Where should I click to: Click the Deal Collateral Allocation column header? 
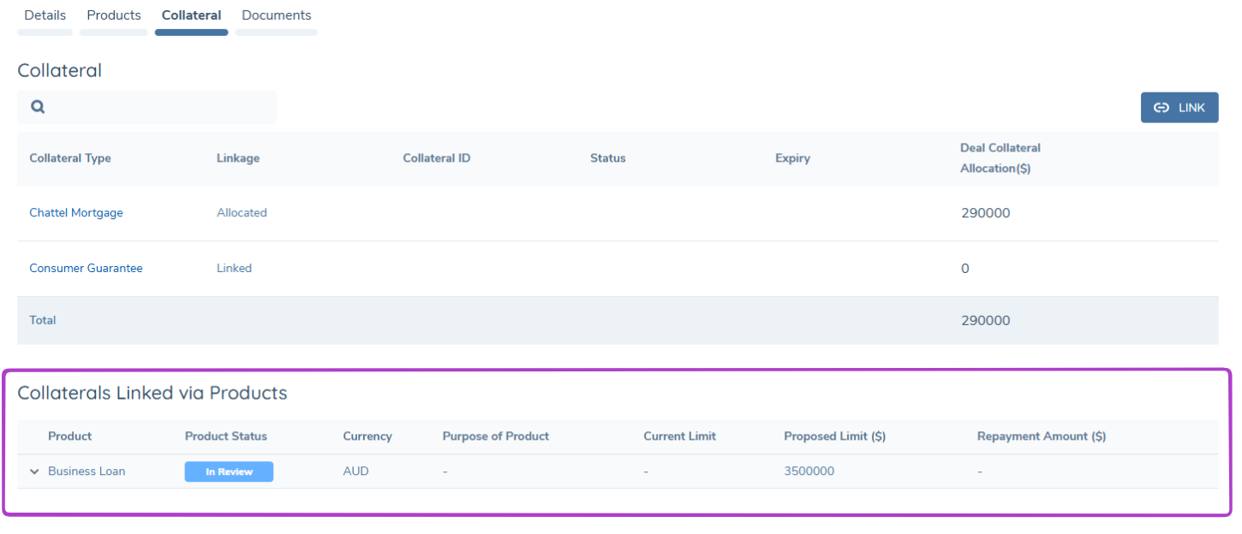click(x=1000, y=158)
